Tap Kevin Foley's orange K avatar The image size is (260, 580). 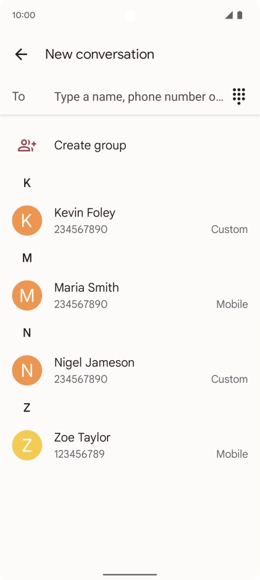[27, 221]
